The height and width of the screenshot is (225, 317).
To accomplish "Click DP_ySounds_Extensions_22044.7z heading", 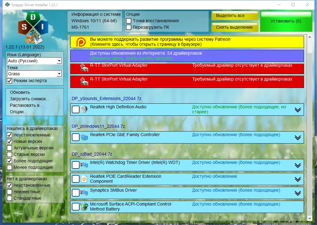I will coord(106,98).
